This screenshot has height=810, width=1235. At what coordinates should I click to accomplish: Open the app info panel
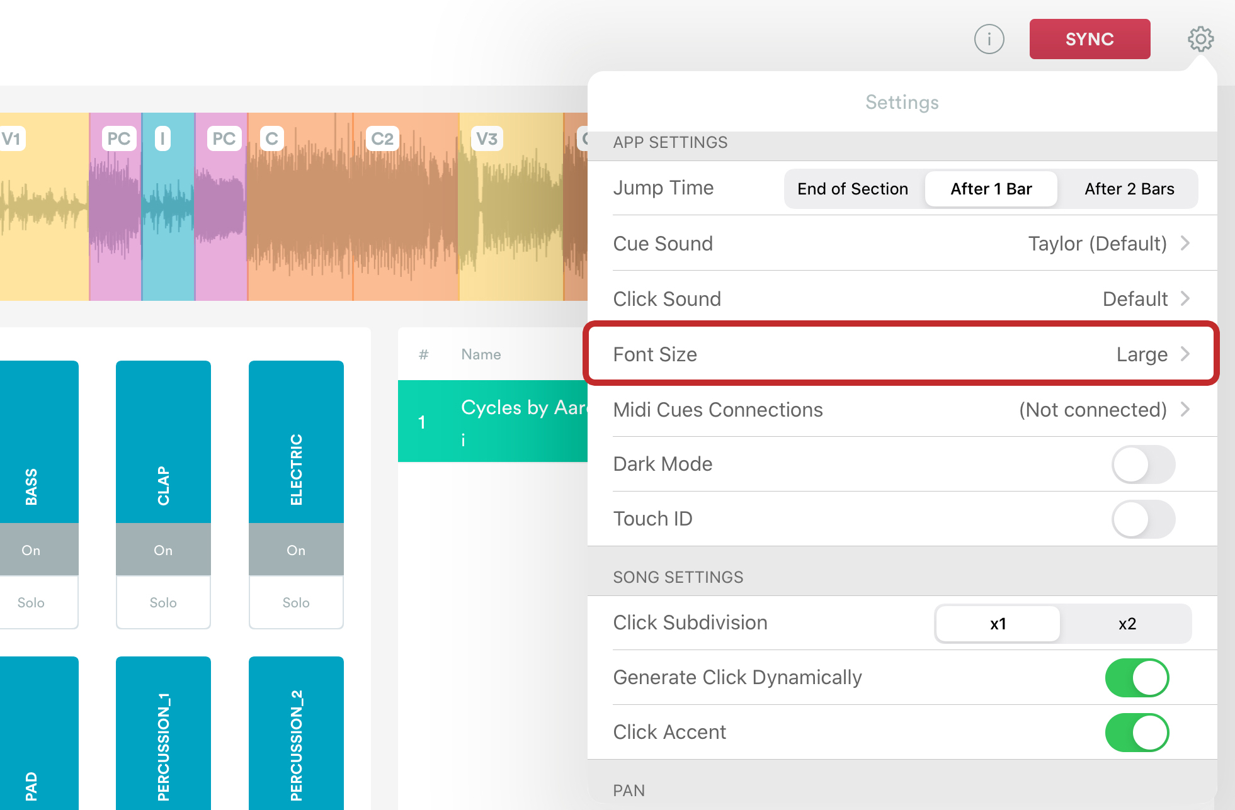(989, 38)
